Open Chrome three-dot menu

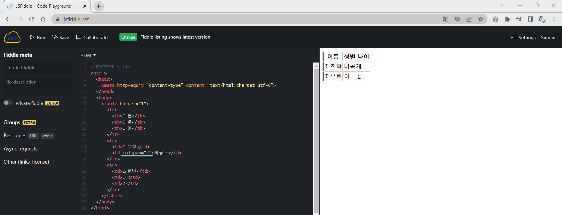coord(554,19)
